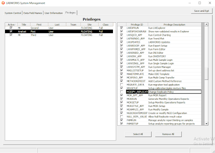
Task: Click the Remove All button
Action: tap(168, 134)
